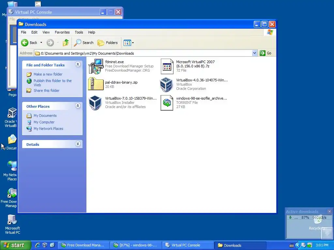Select the pal-ddraw-binary.zip archive icon

point(96,84)
